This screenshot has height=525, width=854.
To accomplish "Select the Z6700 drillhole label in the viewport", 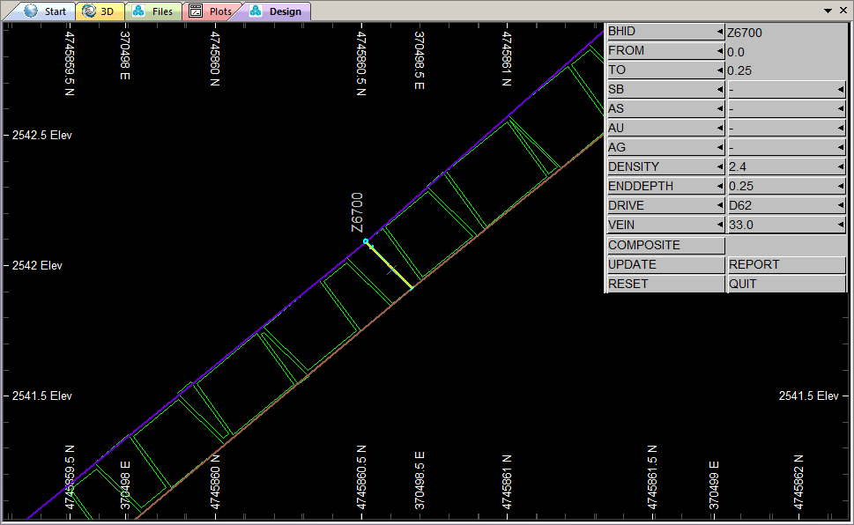I will (357, 213).
